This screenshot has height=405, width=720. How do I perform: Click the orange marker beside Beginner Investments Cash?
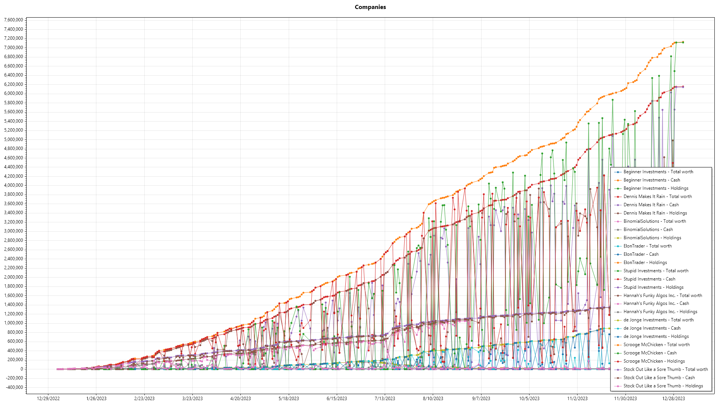pyautogui.click(x=618, y=180)
